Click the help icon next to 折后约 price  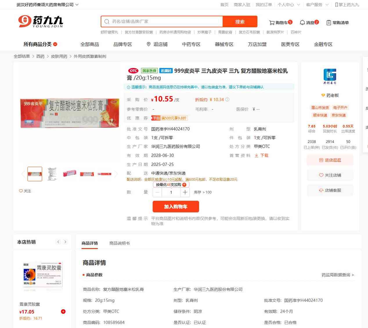point(227,99)
